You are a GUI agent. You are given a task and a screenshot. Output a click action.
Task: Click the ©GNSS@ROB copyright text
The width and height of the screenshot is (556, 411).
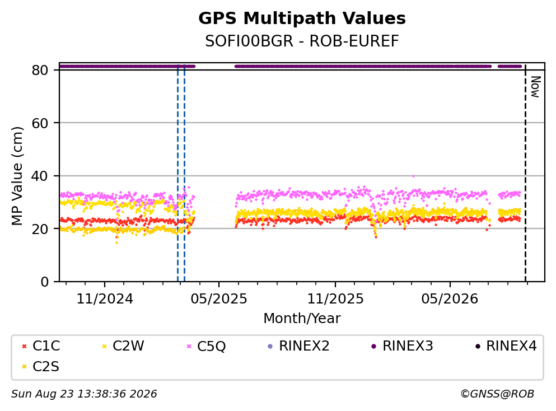pos(497,394)
